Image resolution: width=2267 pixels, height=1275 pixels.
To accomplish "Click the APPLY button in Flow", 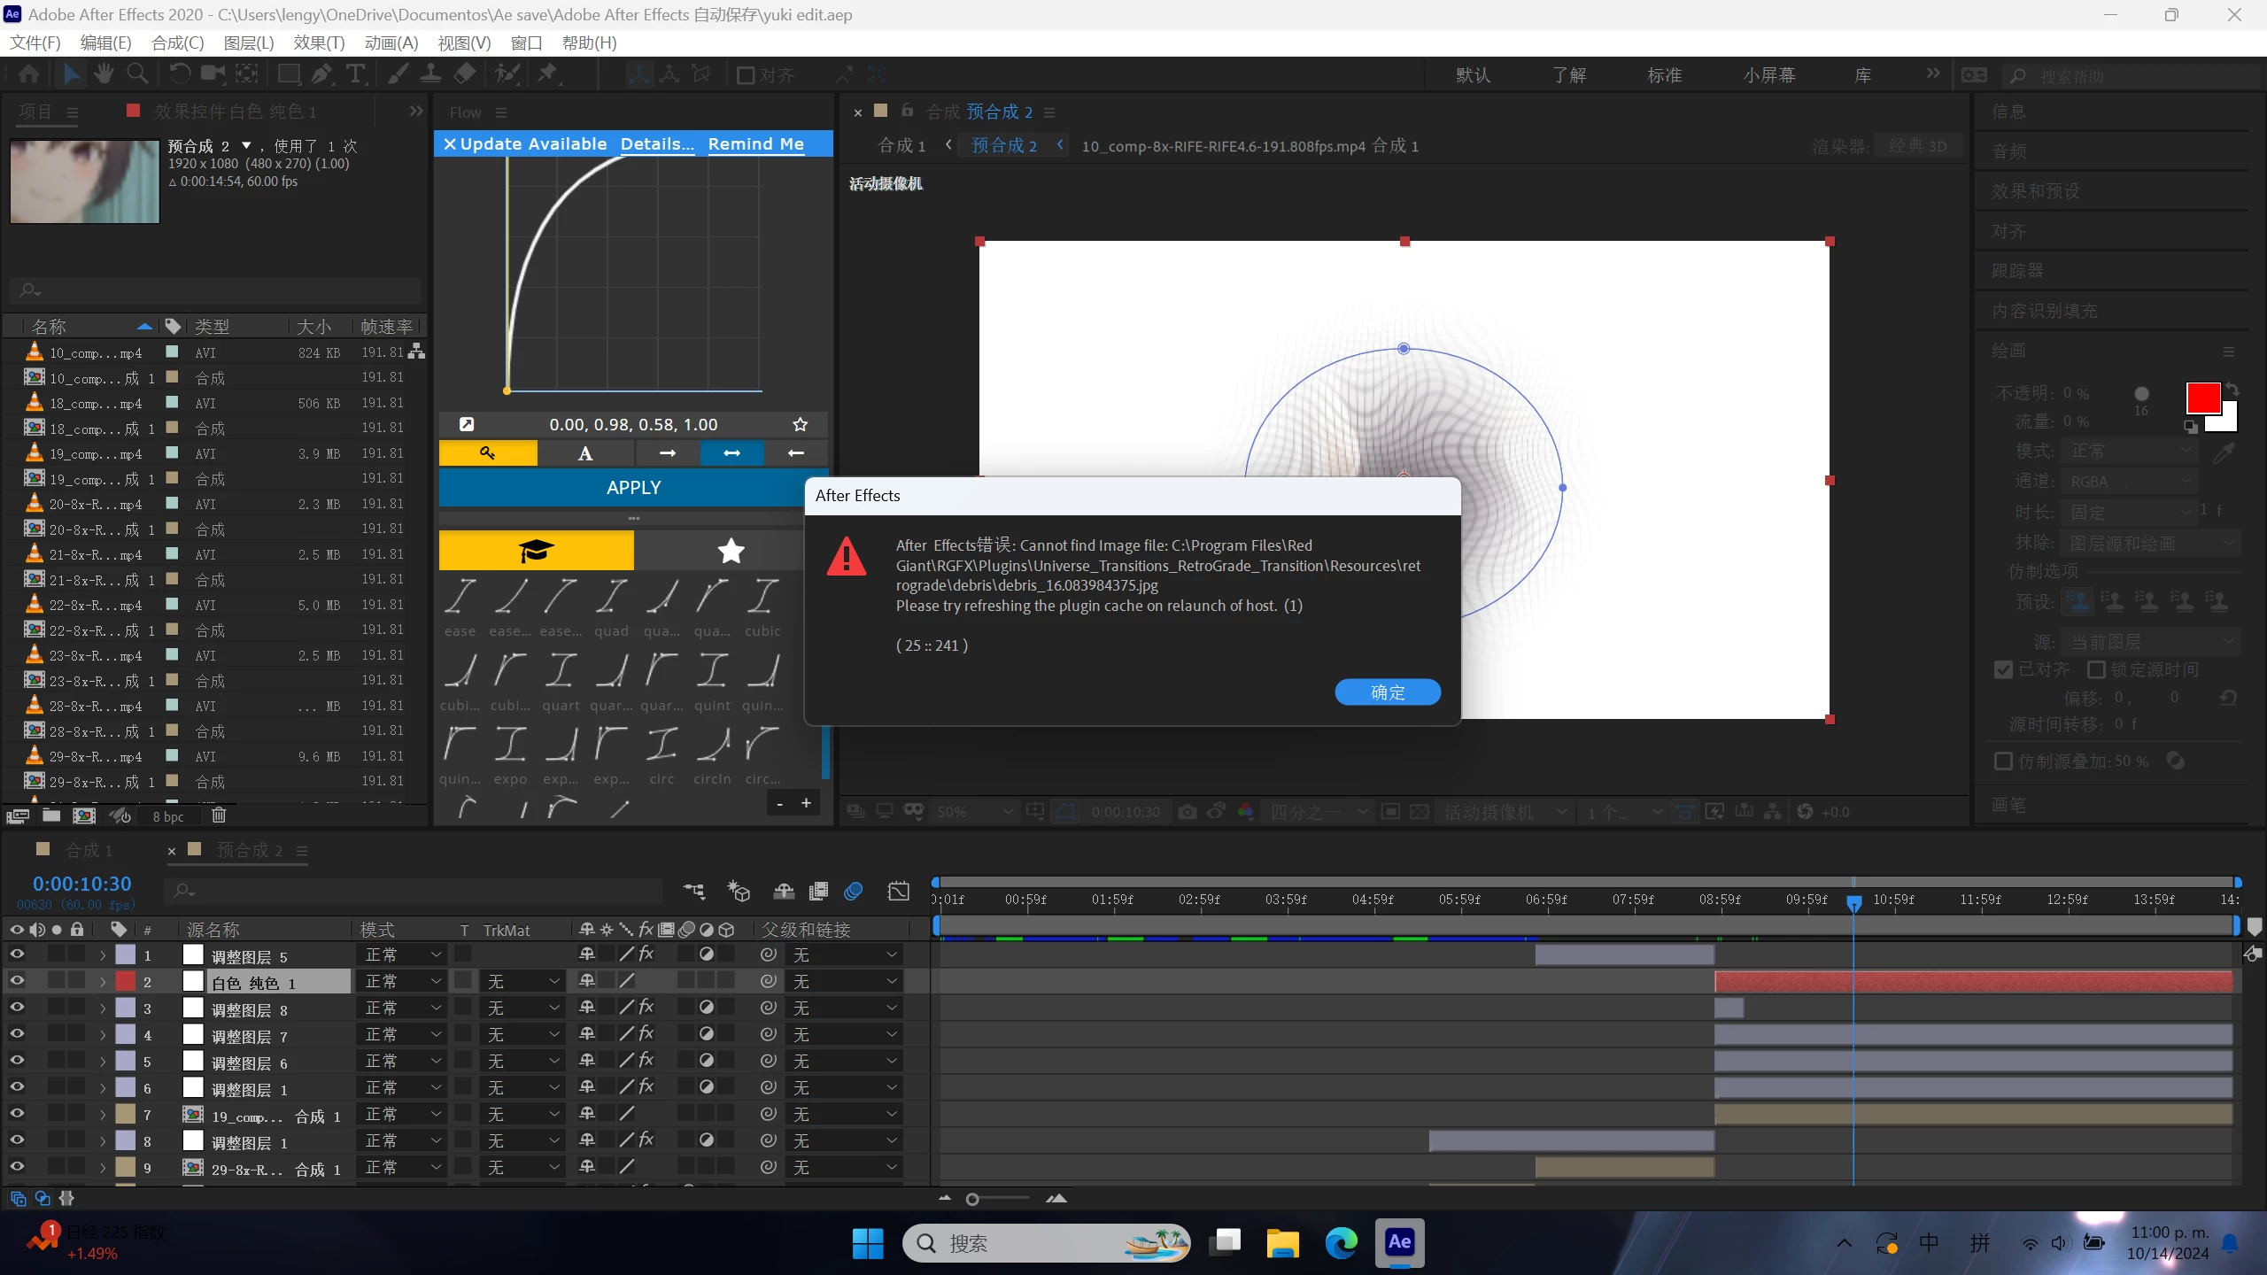I will point(633,488).
